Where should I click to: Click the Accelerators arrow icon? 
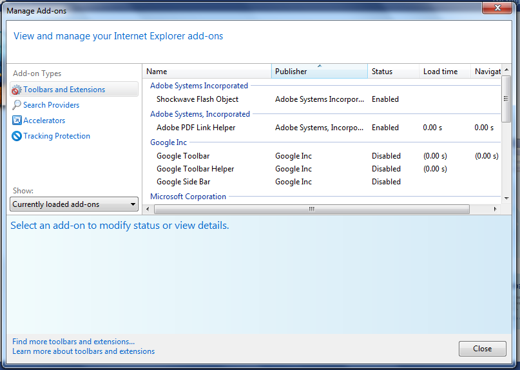coord(17,121)
